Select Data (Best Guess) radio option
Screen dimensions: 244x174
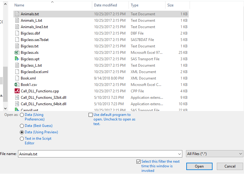[x=22, y=126]
